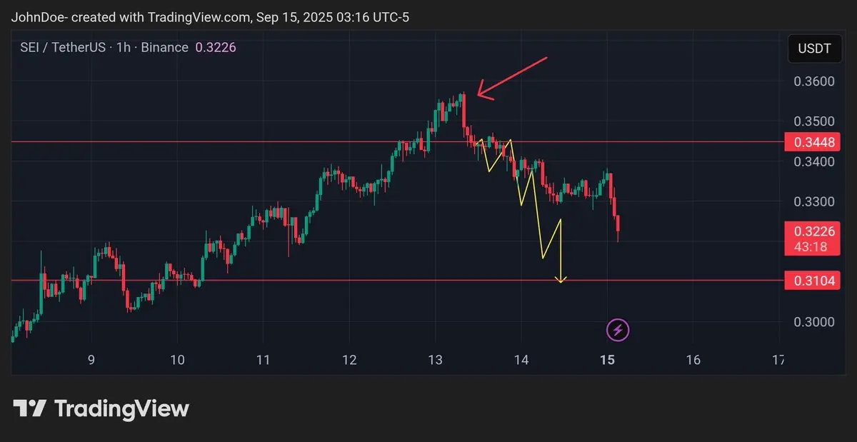857x442 pixels.
Task: Click the SEI / TetherUS symbol title
Action: 63,47
